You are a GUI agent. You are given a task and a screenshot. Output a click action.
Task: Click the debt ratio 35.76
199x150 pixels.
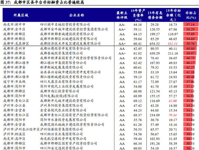137,120
